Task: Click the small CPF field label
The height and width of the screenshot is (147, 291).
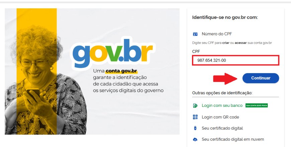Action: (x=196, y=51)
